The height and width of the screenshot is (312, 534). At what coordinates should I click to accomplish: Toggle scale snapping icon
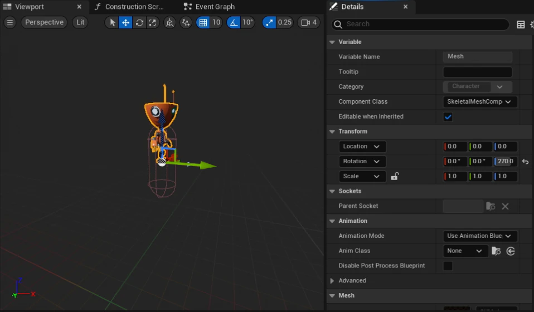pyautogui.click(x=269, y=22)
